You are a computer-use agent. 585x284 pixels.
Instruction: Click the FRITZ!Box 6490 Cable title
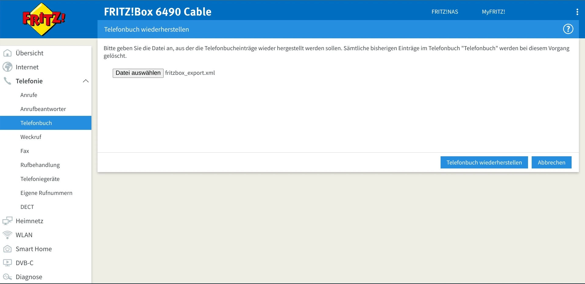pyautogui.click(x=158, y=12)
